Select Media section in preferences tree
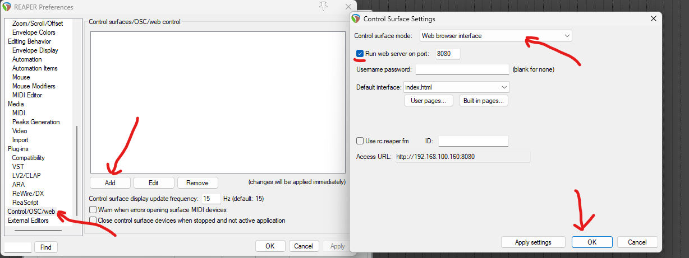 [x=16, y=104]
